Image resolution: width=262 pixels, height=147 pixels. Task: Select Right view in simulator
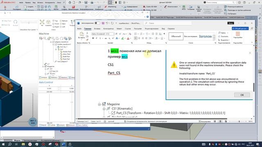tap(56, 27)
